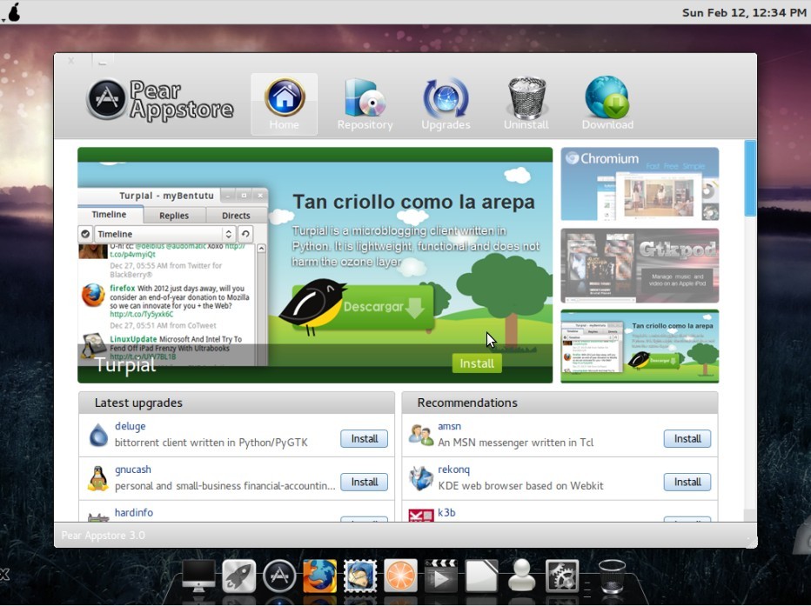Install deluge bittorrent client

[364, 438]
